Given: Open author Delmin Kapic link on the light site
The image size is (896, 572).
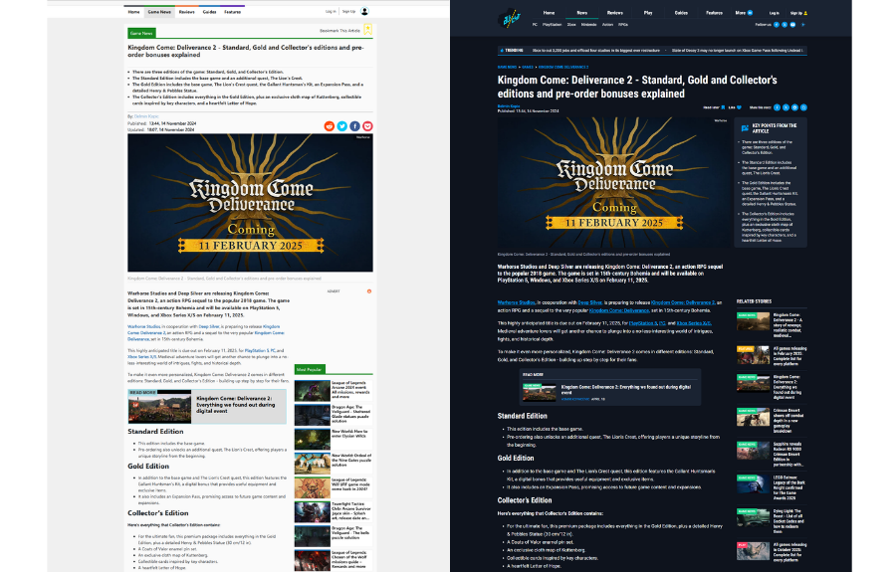Looking at the screenshot, I should 146,116.
